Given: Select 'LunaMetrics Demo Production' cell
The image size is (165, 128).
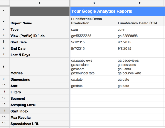Looking at the screenshot, I should coord(94,21).
